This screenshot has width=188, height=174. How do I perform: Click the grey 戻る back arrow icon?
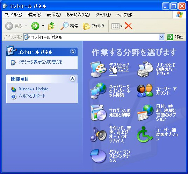(9, 26)
